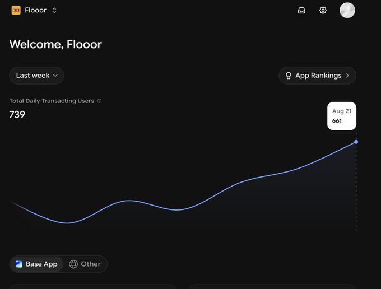Click the Aug 21 data point on chart
The image size is (381, 289).
tap(356, 142)
